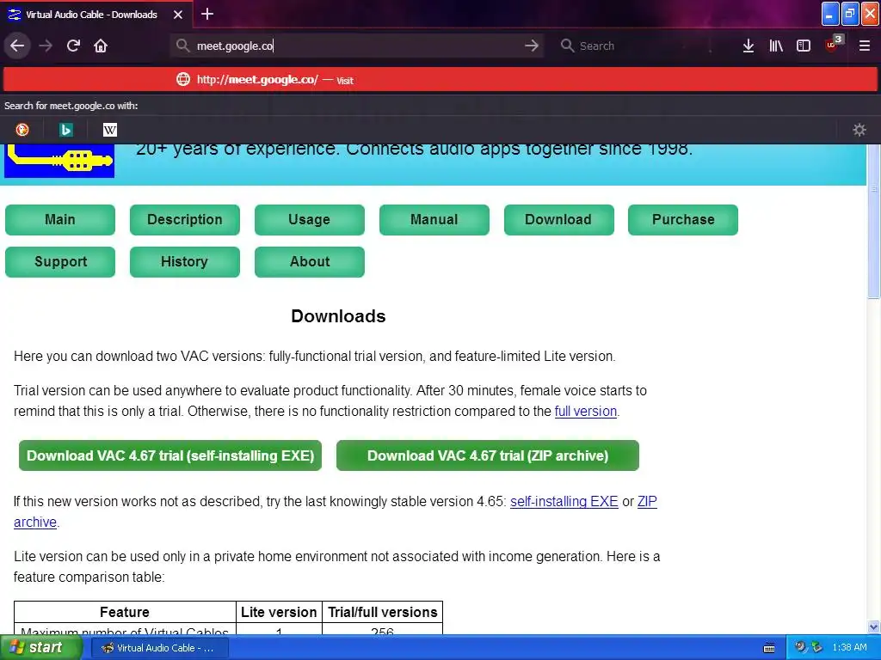
Task: Follow the full version link
Action: coord(585,412)
